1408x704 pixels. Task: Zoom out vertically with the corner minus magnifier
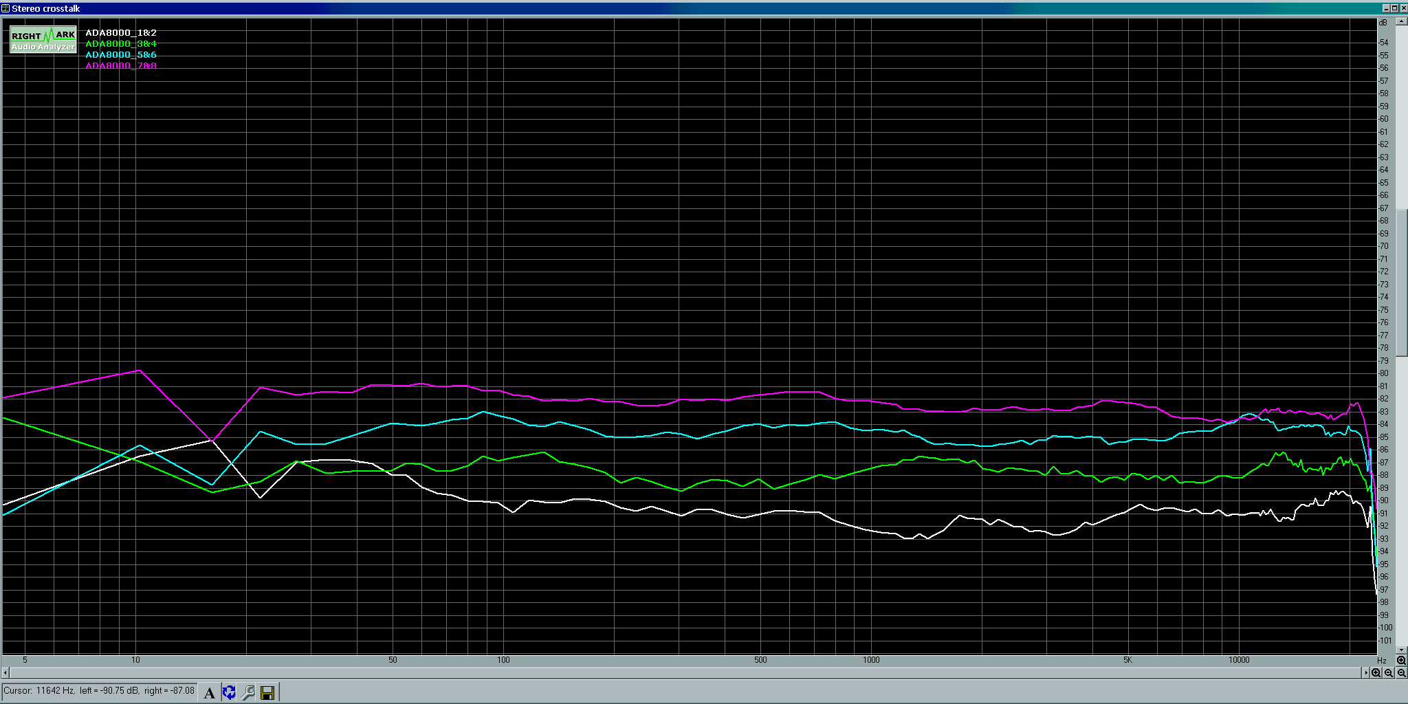(1401, 673)
